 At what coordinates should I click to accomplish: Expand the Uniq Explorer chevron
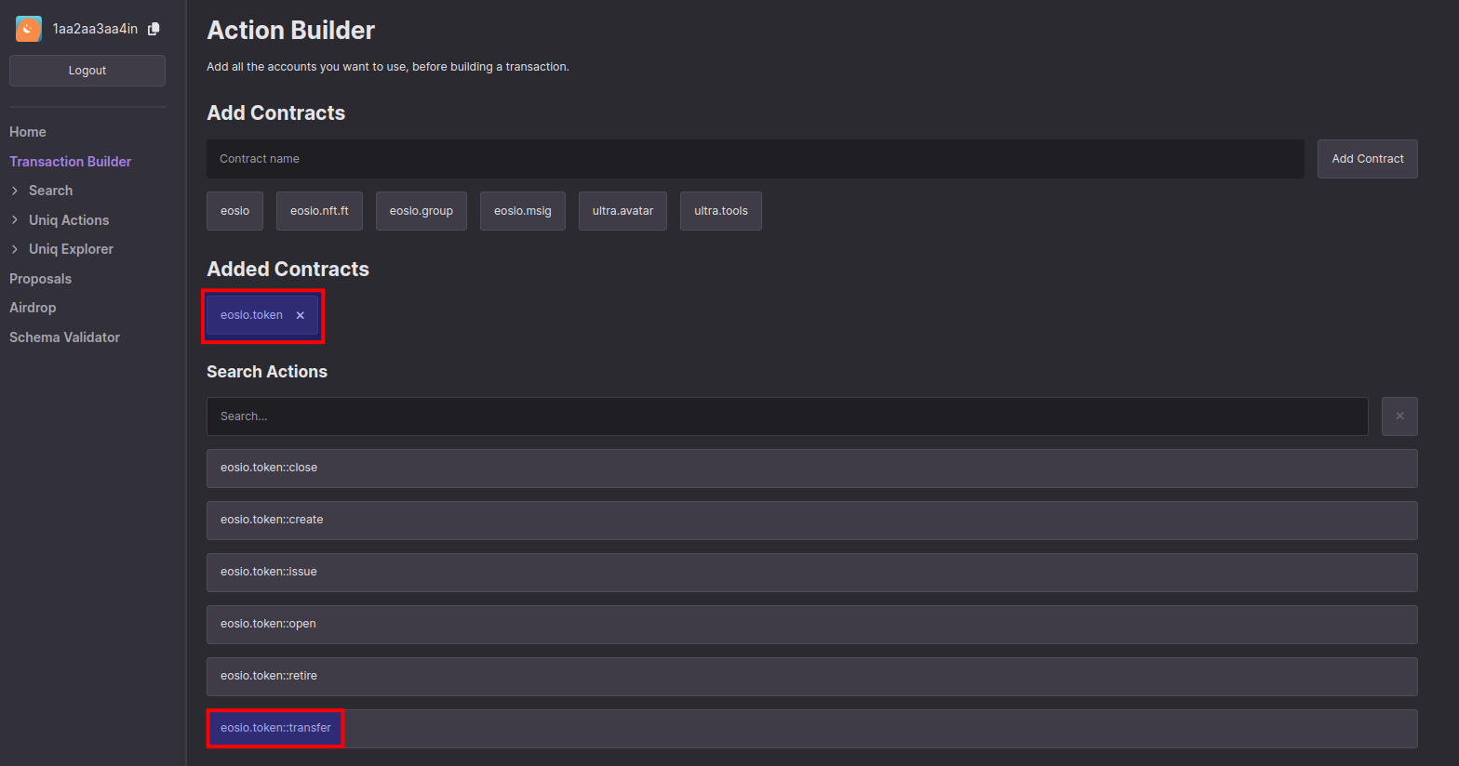coord(15,249)
